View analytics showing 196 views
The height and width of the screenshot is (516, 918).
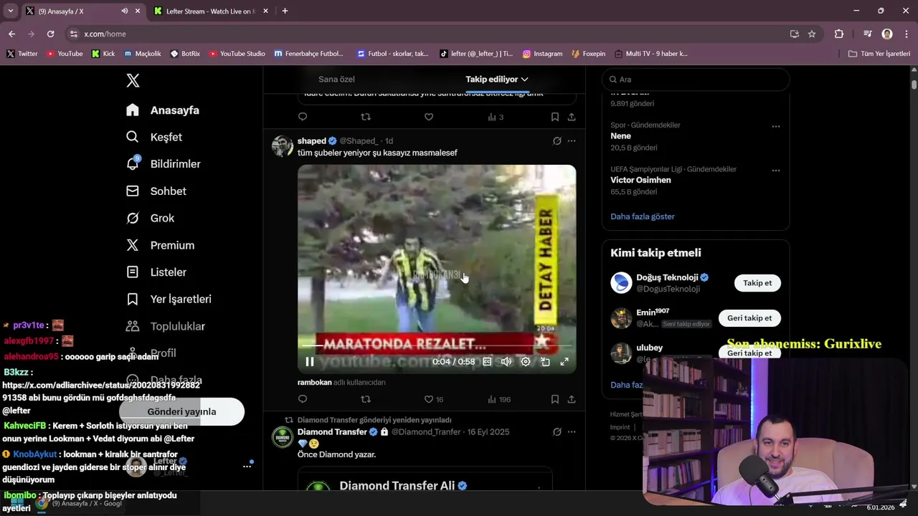coord(498,399)
